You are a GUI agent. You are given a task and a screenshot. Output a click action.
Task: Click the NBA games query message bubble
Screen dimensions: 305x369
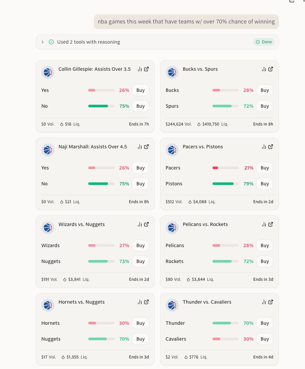click(186, 22)
